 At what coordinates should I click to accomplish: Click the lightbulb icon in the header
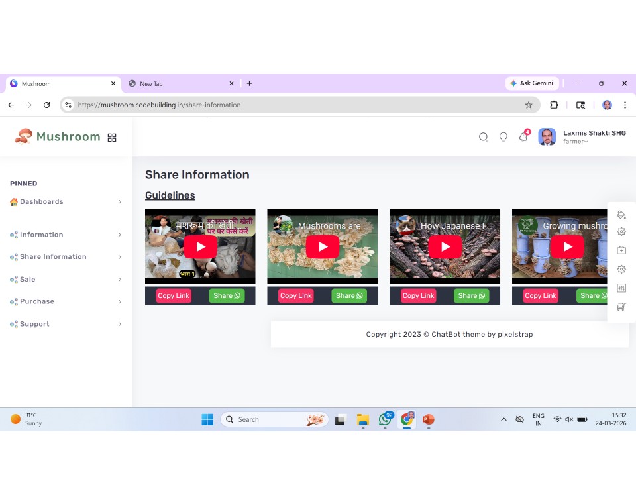click(x=503, y=137)
